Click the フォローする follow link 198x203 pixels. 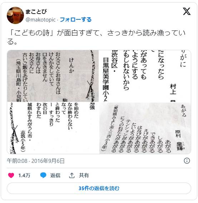(76, 20)
